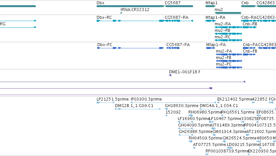
Task: Click the CG5687-RA transcript label
Action: [176, 18]
